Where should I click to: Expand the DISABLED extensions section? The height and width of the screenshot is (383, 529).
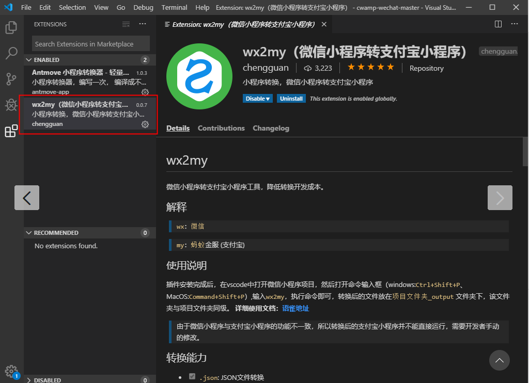pos(29,380)
